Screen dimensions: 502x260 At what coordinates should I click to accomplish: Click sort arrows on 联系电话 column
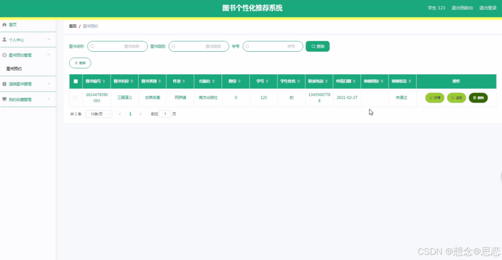coord(326,81)
